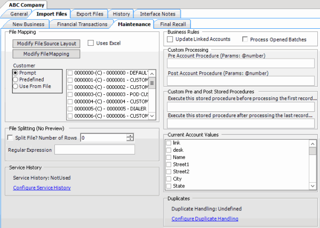Click the Pre Account Procedure text field
Screen dimensions: 320x228
[x=241, y=63]
